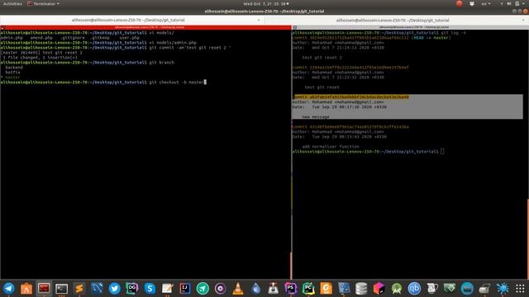
Task: Launch VLC media player cone icon
Action: [x=238, y=289]
